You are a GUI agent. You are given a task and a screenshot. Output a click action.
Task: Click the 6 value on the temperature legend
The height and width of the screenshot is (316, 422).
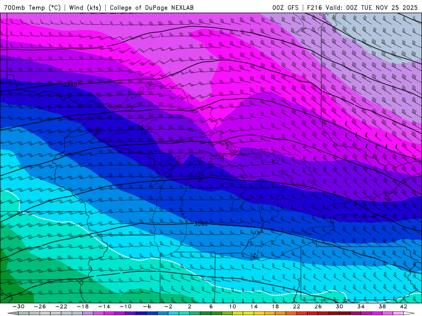coord(211,307)
